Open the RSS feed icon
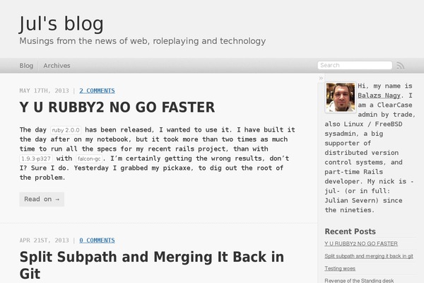 [400, 66]
